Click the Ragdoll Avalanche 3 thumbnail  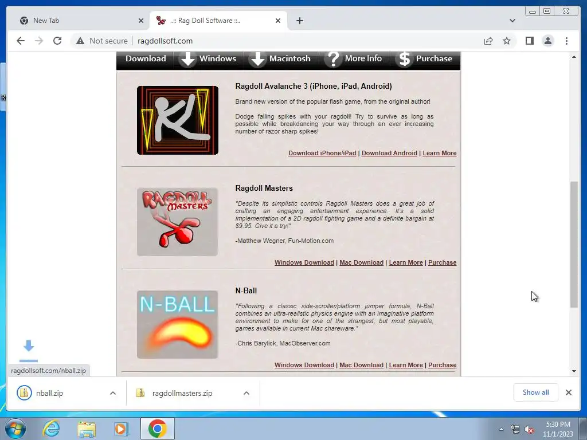click(178, 120)
